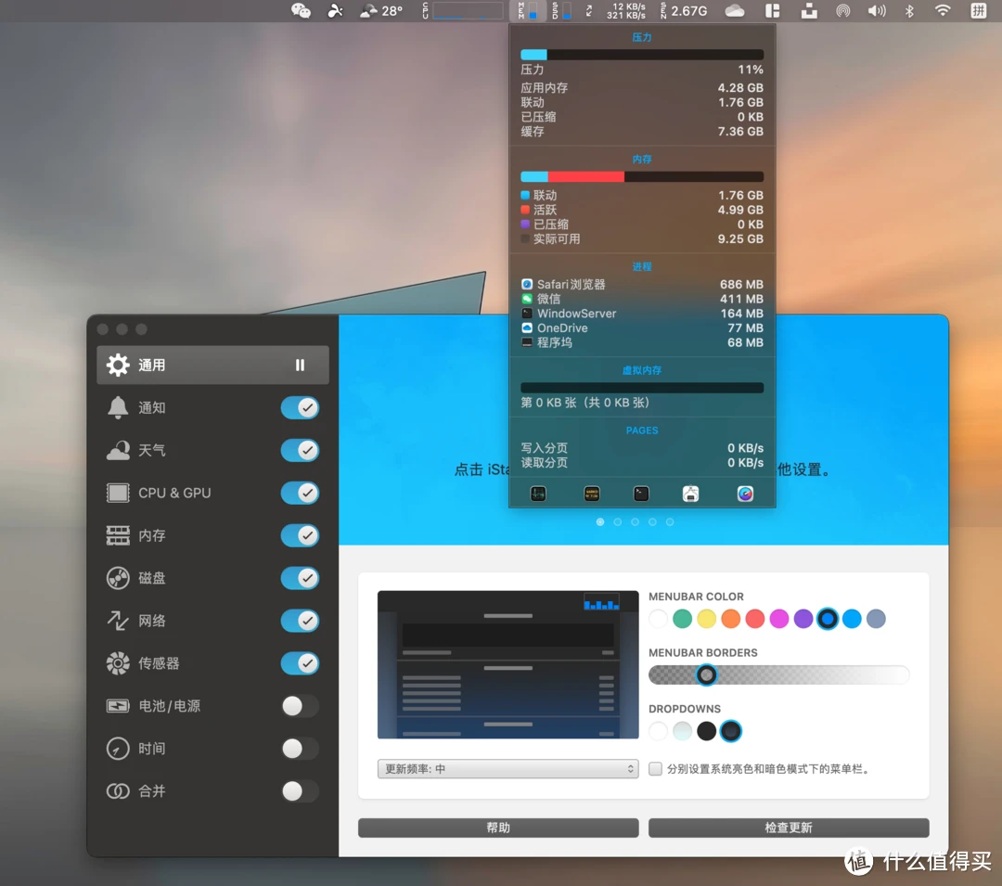
Task: Click the menubar theme preview thumbnail
Action: click(507, 664)
